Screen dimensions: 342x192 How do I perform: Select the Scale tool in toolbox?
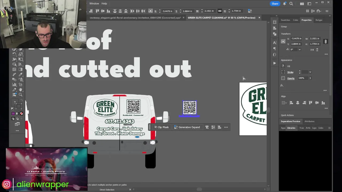click(x=21, y=54)
